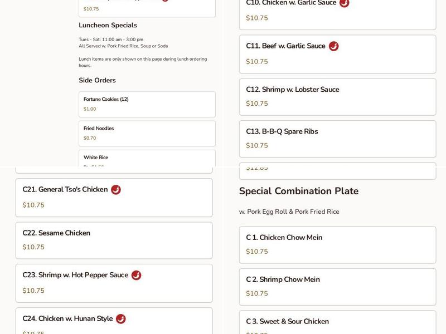Choose C22 Sesame Chicken from the menu

tap(114, 240)
